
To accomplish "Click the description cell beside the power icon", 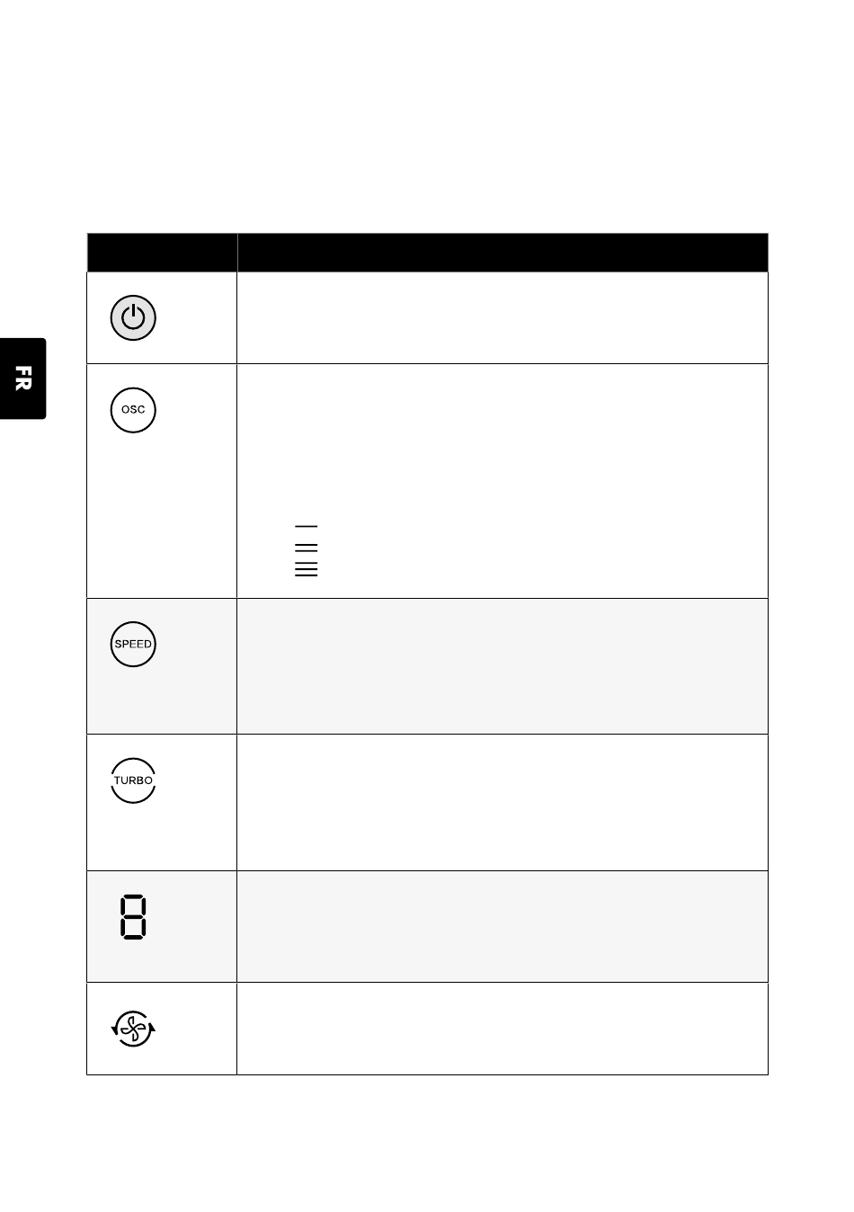I will tap(503, 317).
